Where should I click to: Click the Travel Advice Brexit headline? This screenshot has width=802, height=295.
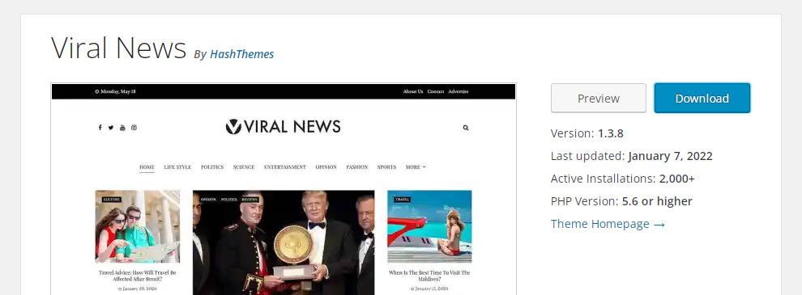pos(138,276)
